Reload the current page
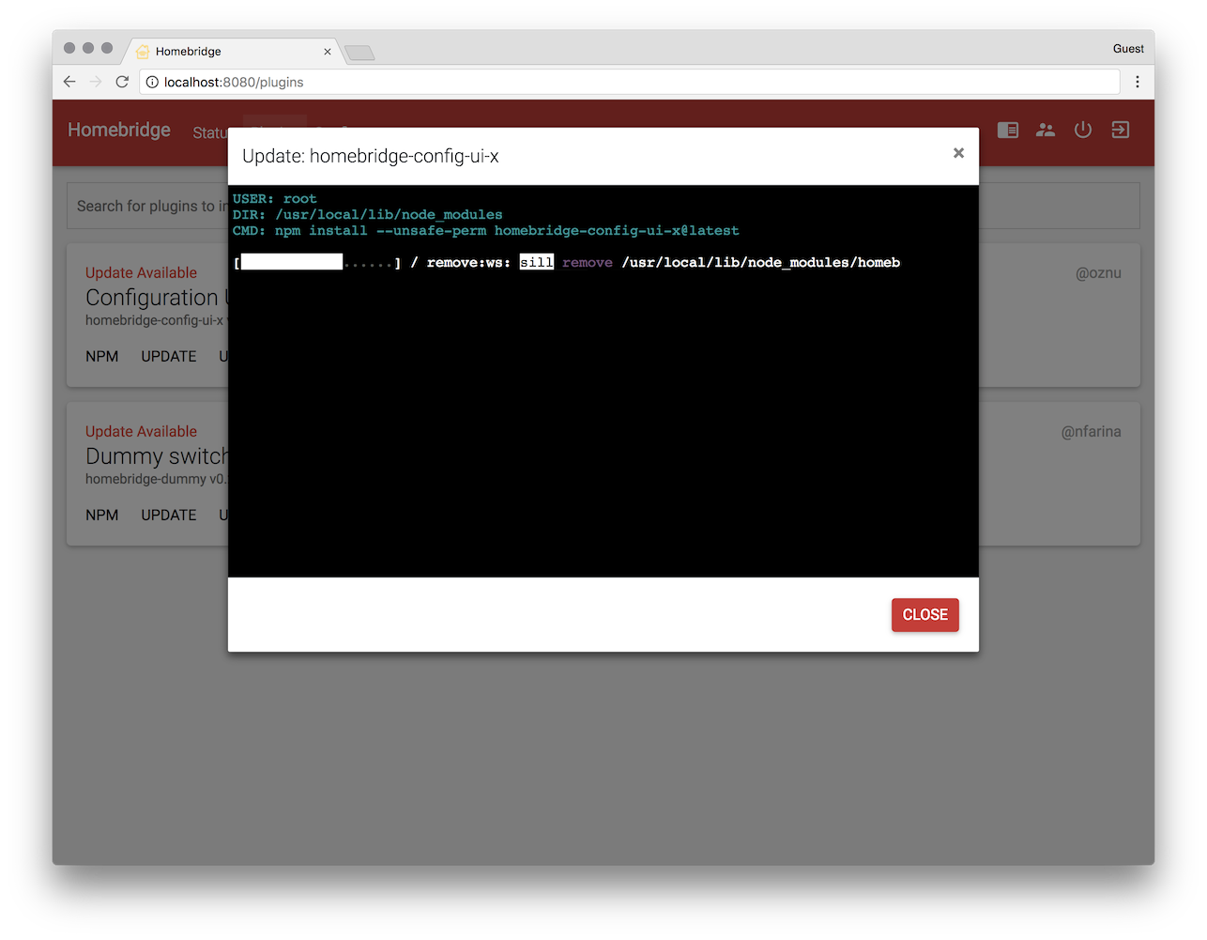Screen dimensions: 1207x940 [x=122, y=82]
